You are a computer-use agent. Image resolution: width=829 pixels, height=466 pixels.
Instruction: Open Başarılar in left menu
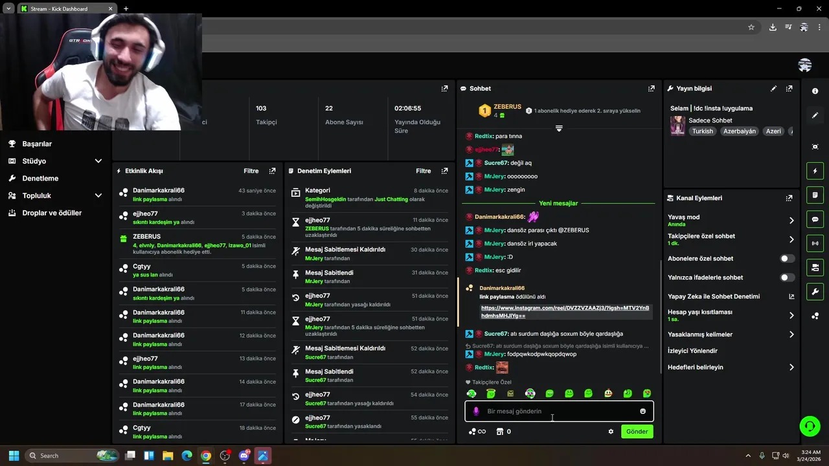(37, 144)
